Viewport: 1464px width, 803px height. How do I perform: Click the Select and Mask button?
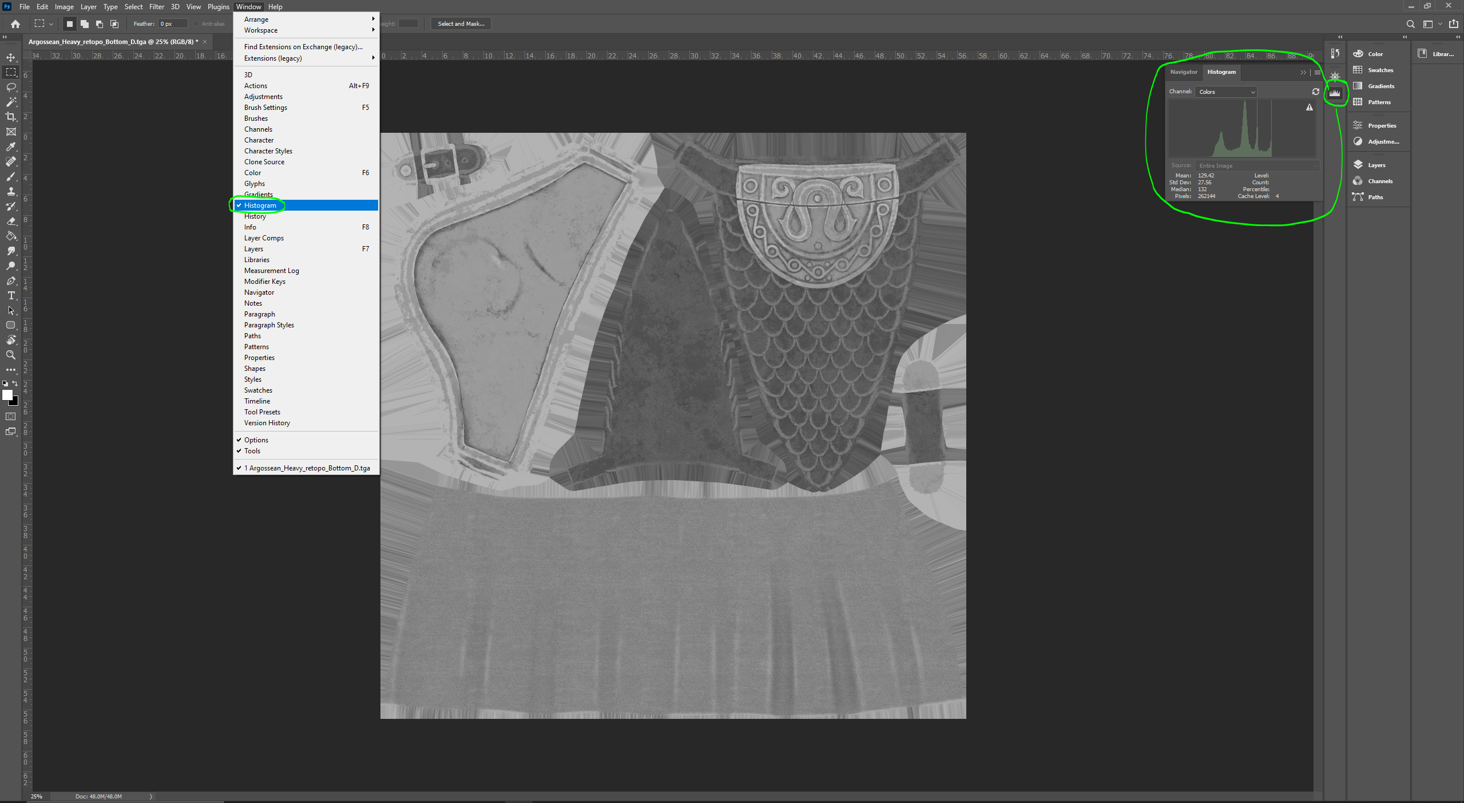461,23
